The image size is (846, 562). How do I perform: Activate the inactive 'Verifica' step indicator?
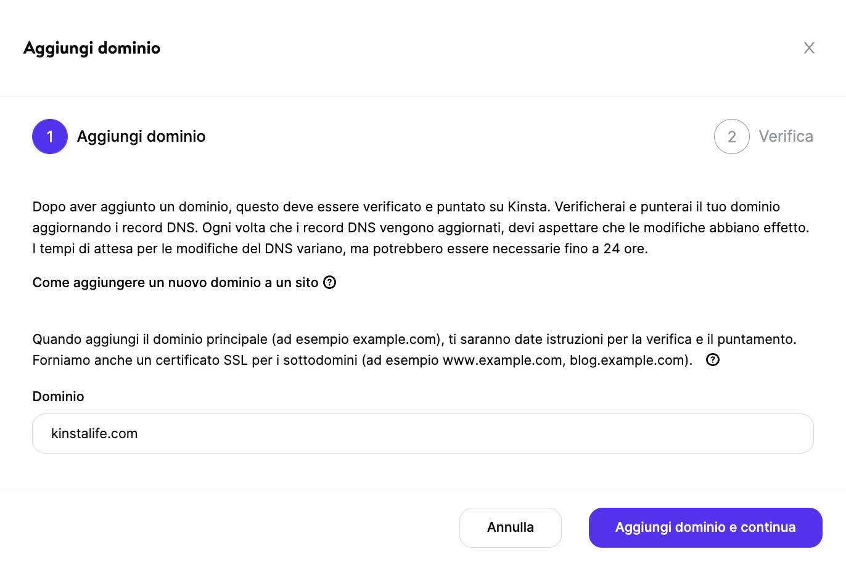click(x=731, y=136)
